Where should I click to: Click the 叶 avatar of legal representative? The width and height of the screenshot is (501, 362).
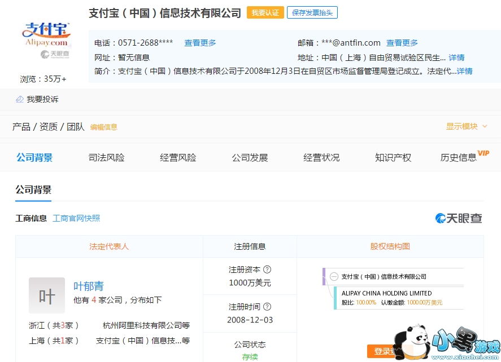(x=47, y=295)
